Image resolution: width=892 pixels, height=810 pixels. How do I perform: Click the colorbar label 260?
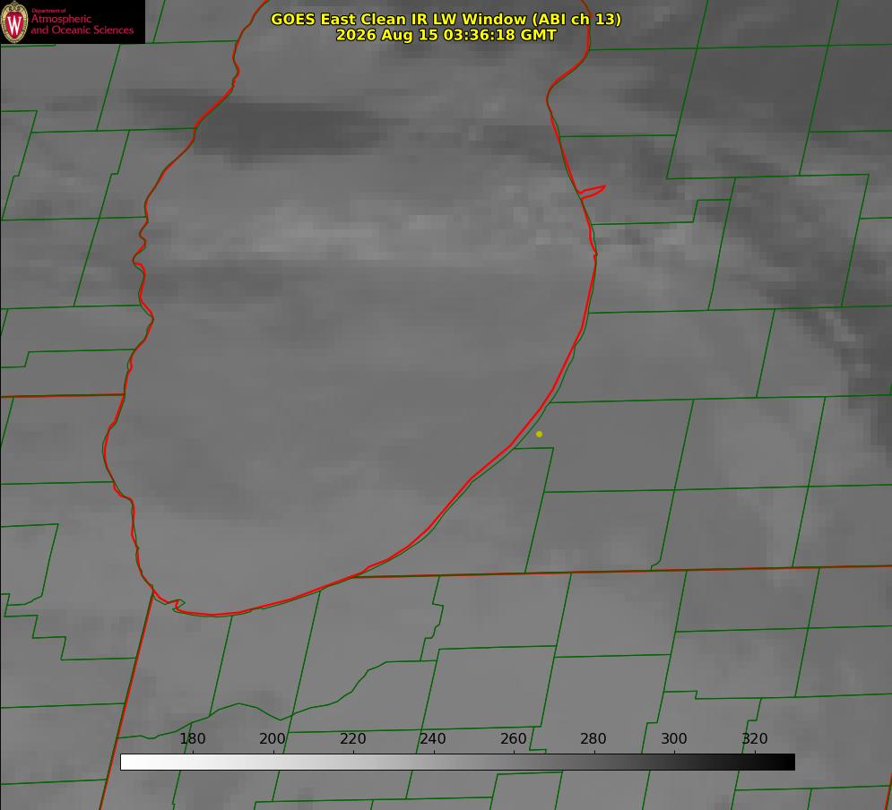point(513,738)
